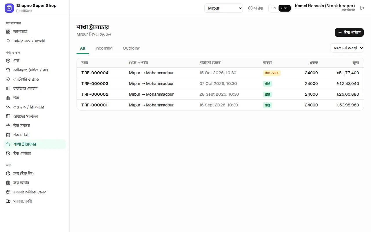The width and height of the screenshot is (371, 232).
Task: Click the logout icon beside Kamal Hossain
Action: [x=362, y=8]
